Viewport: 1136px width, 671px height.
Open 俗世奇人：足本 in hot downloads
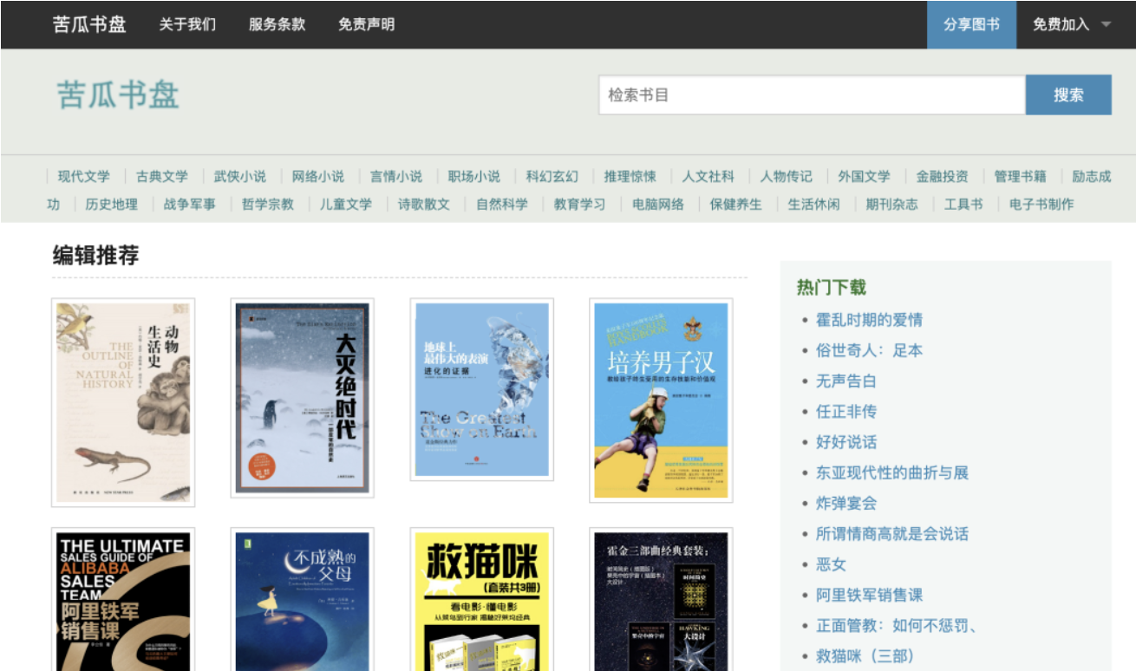869,350
